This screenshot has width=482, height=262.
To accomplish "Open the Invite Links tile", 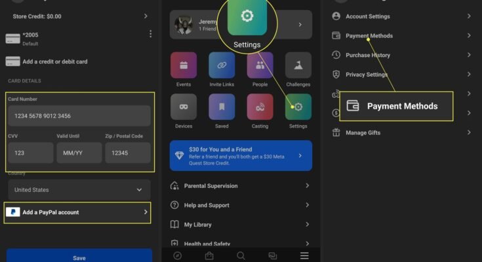I will 222,65.
